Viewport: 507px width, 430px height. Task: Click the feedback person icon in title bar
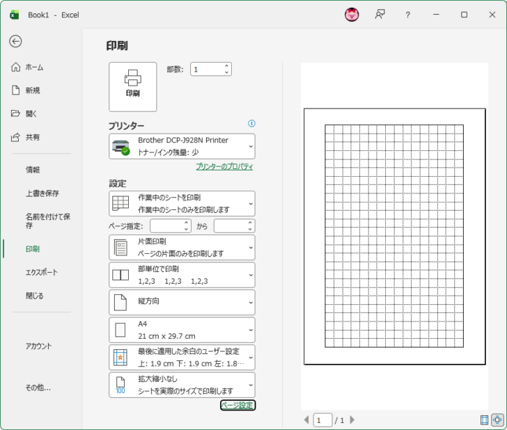[380, 15]
